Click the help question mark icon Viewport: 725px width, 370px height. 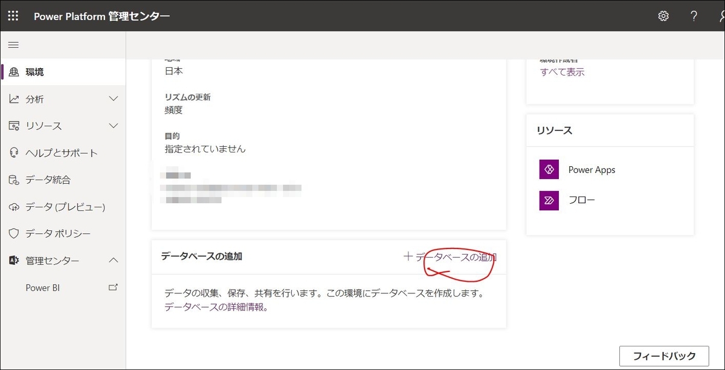pos(694,16)
